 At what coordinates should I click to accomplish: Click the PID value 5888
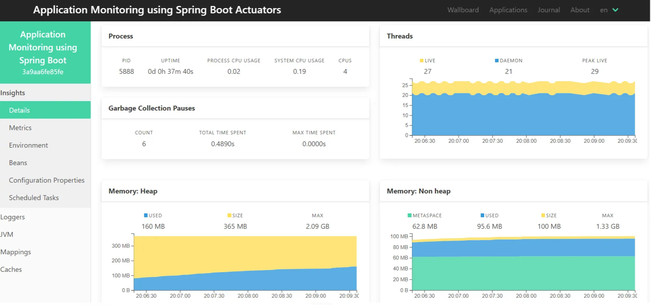126,71
